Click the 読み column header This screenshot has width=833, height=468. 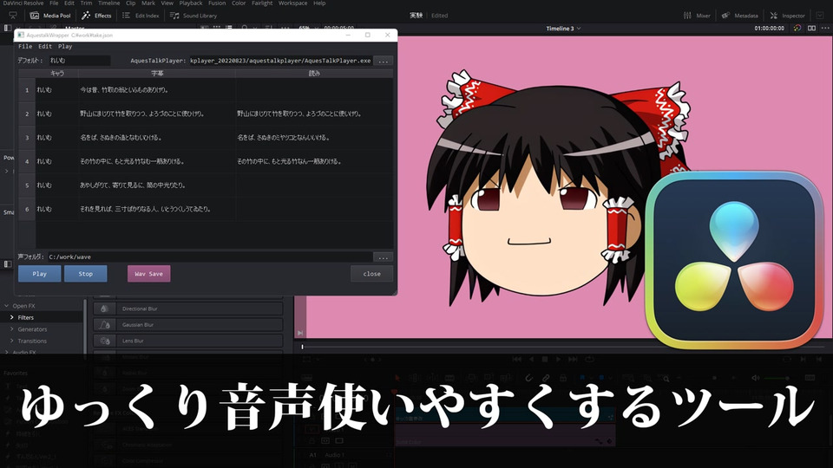point(314,74)
